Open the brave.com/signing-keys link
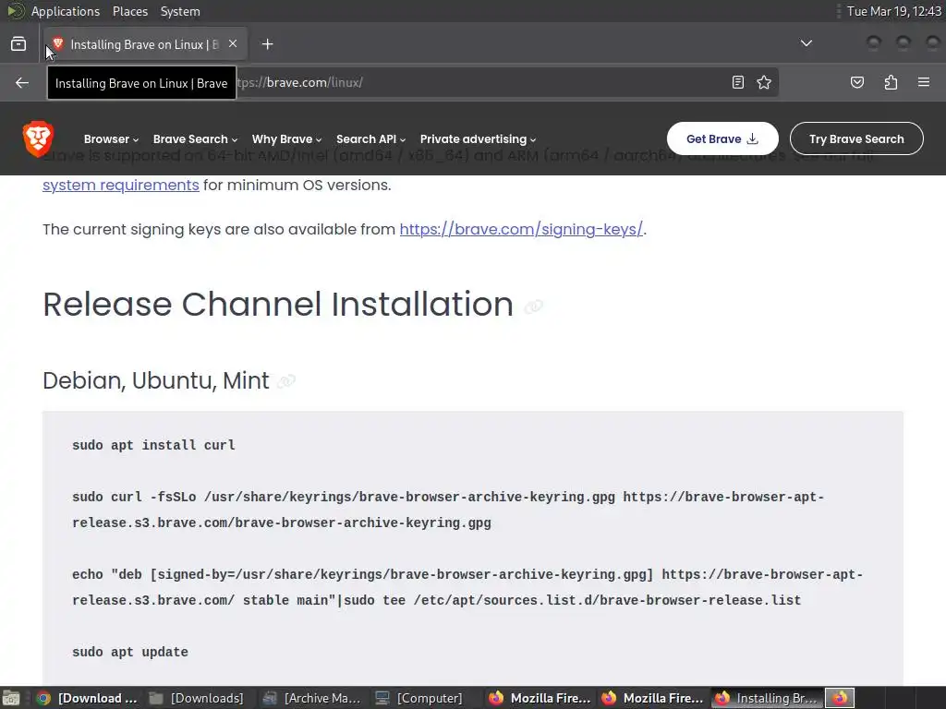The height and width of the screenshot is (709, 946). (521, 230)
